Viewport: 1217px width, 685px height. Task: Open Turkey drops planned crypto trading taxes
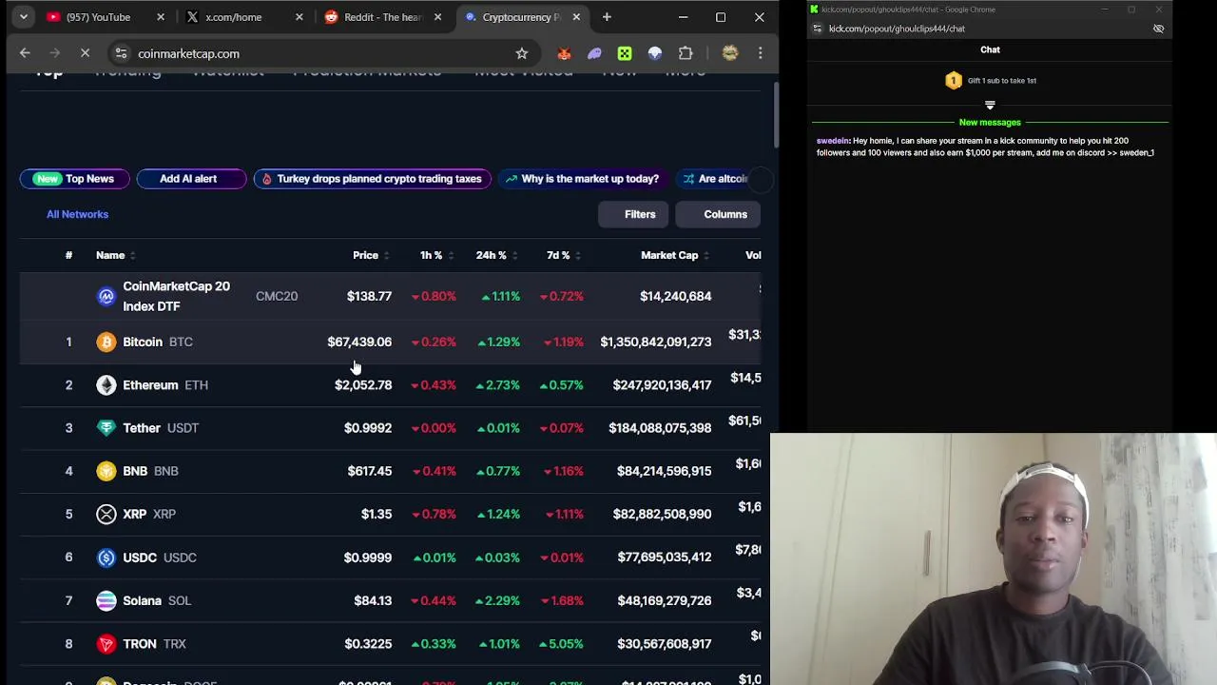[x=372, y=179]
